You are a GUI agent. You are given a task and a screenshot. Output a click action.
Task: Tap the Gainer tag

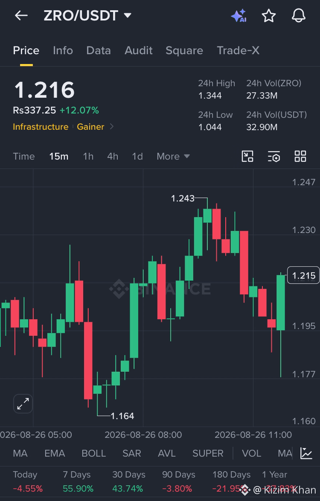coord(90,126)
